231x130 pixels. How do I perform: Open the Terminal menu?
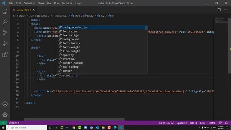click(x=67, y=3)
